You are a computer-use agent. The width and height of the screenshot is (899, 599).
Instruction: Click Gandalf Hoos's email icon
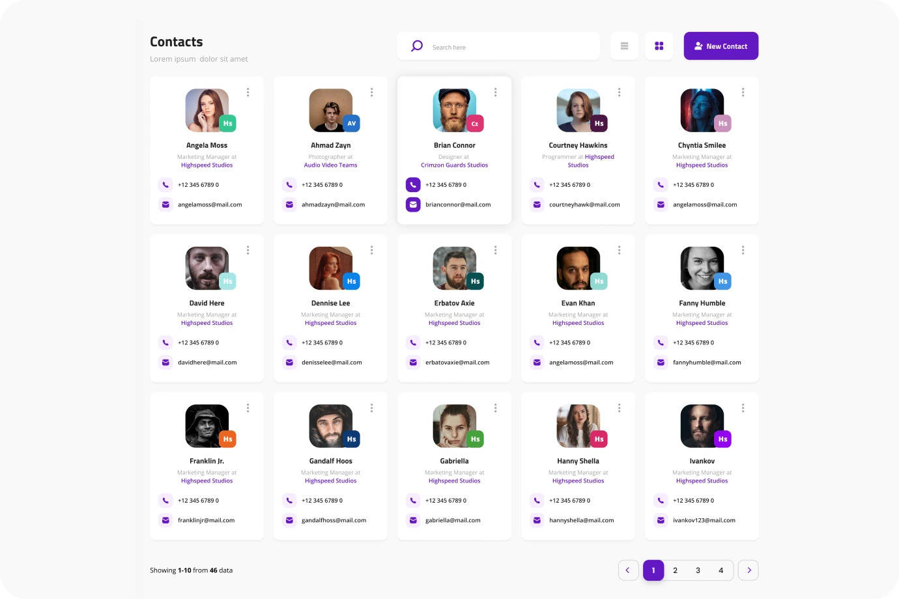(x=289, y=520)
